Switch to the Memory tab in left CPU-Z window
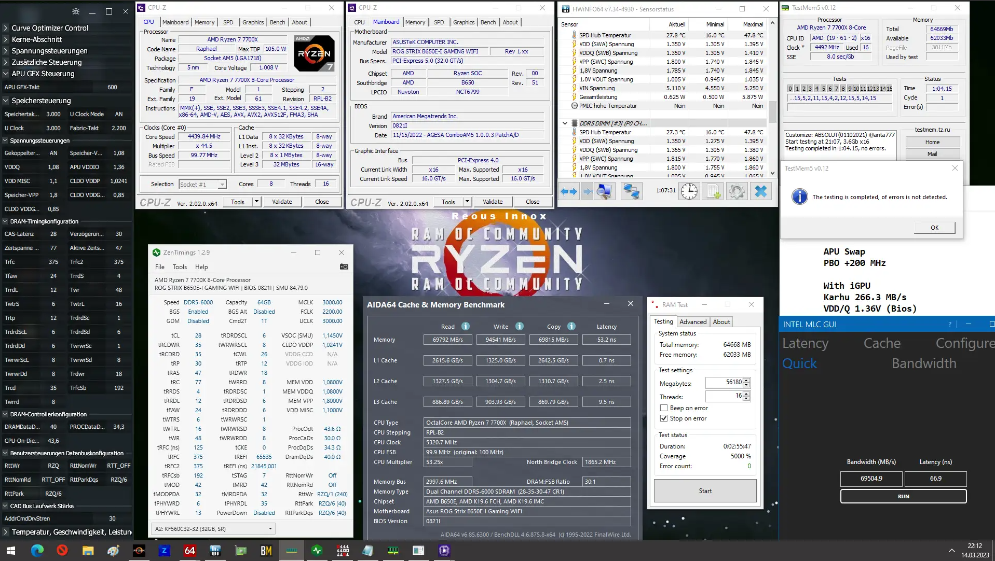 click(x=205, y=22)
